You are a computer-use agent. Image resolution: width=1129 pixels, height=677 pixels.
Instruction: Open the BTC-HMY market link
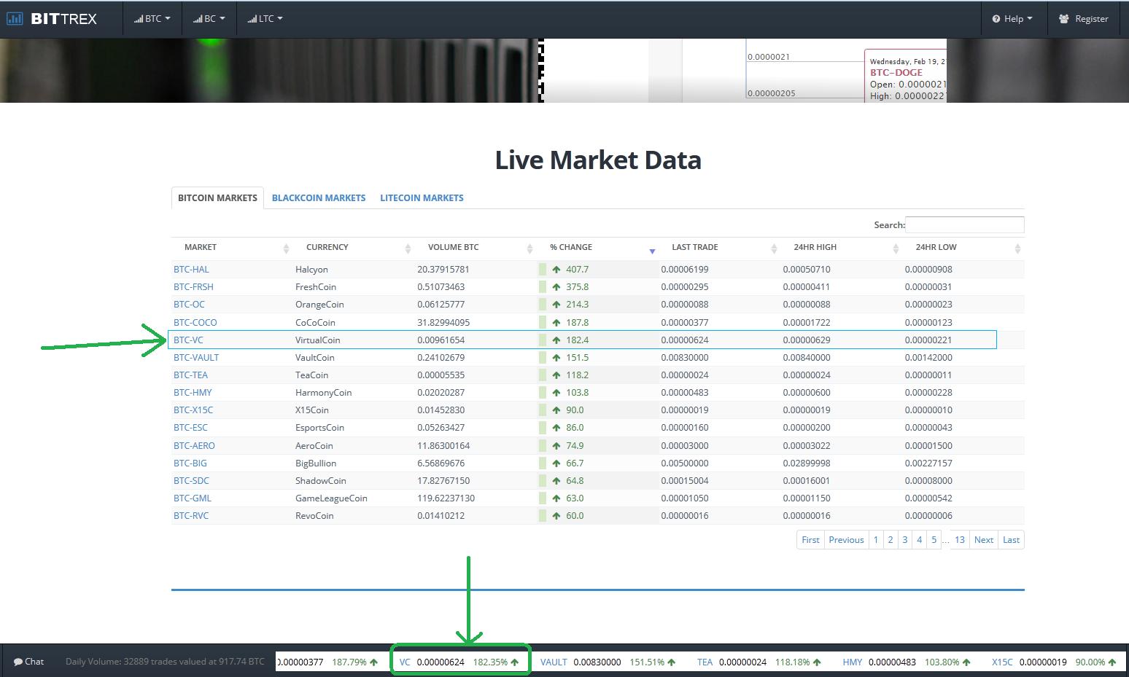click(x=193, y=392)
